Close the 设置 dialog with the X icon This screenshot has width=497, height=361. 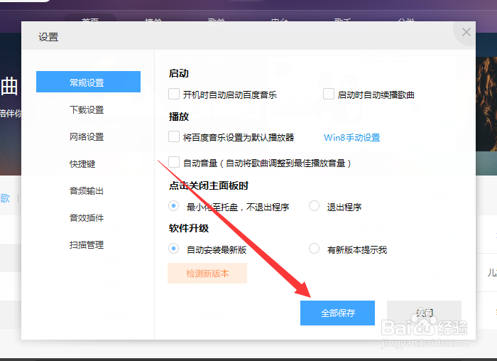tap(466, 32)
